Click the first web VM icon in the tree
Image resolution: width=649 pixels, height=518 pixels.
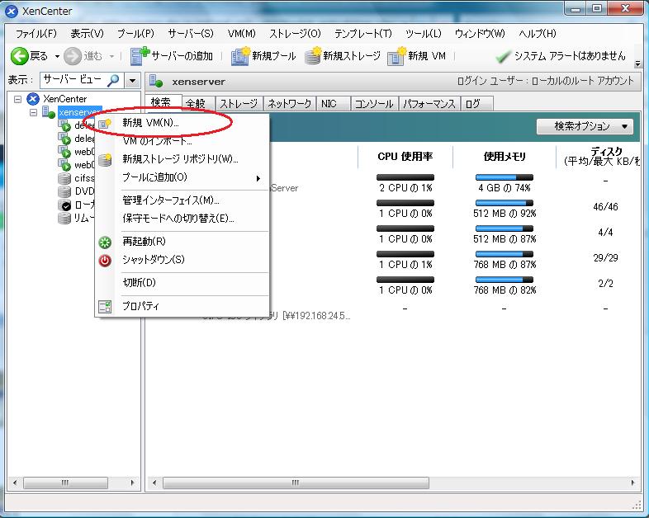click(64, 152)
